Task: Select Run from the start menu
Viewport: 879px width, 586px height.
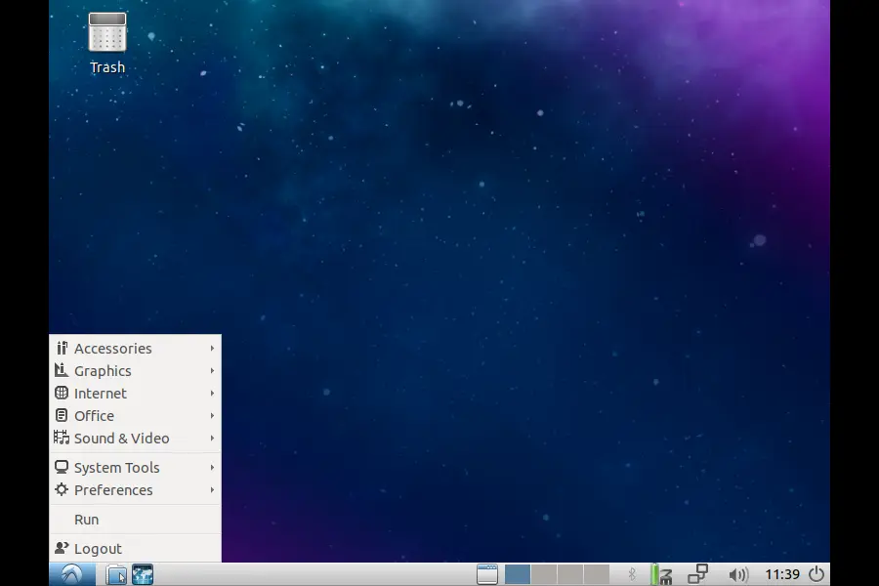Action: tap(135, 520)
